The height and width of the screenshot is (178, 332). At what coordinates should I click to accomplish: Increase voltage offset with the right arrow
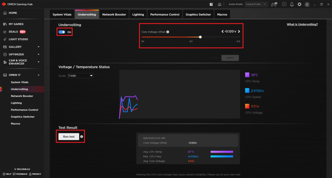click(x=239, y=31)
